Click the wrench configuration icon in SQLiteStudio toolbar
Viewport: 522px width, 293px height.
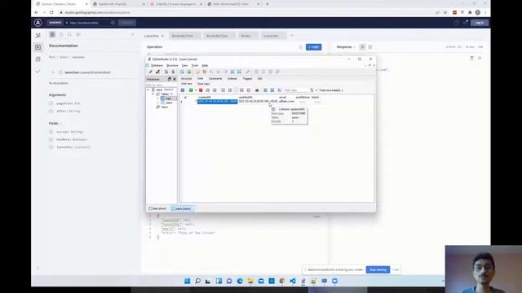(247, 72)
